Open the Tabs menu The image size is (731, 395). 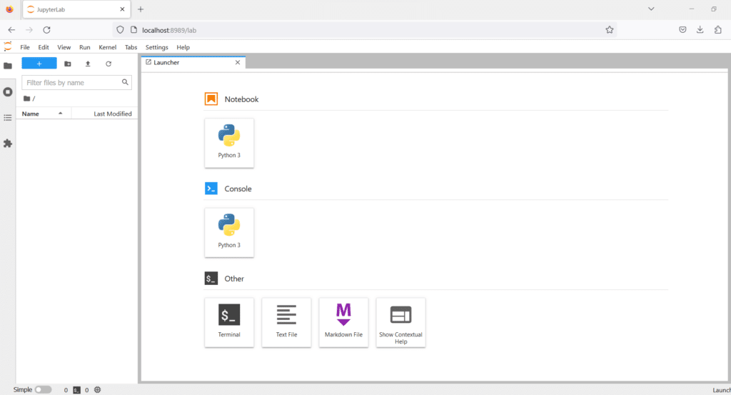[131, 47]
